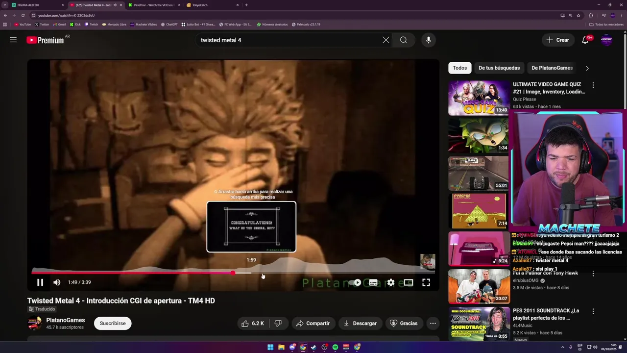Open the ChatGPT bookmark
627x353 pixels.
coord(169,25)
